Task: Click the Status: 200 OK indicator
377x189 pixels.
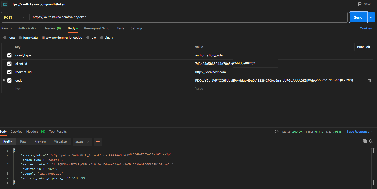Action: (292, 132)
